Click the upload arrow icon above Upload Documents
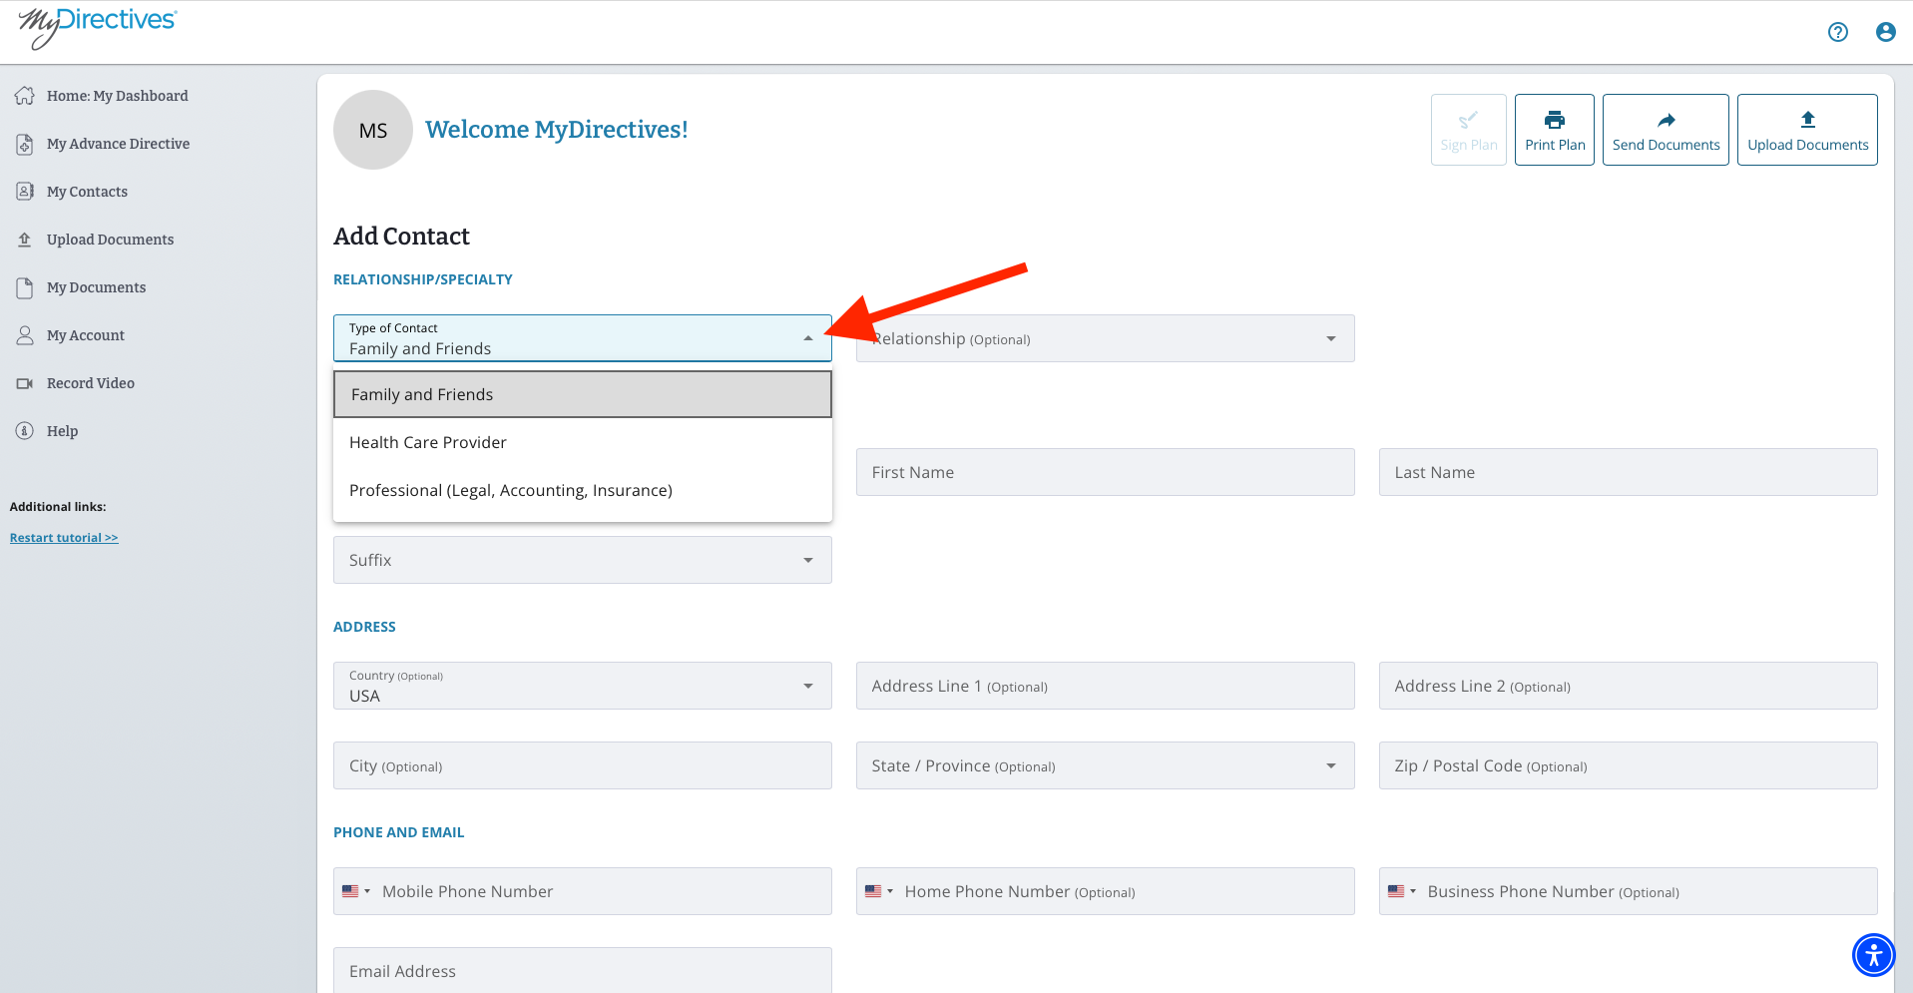The image size is (1913, 993). pyautogui.click(x=1808, y=120)
